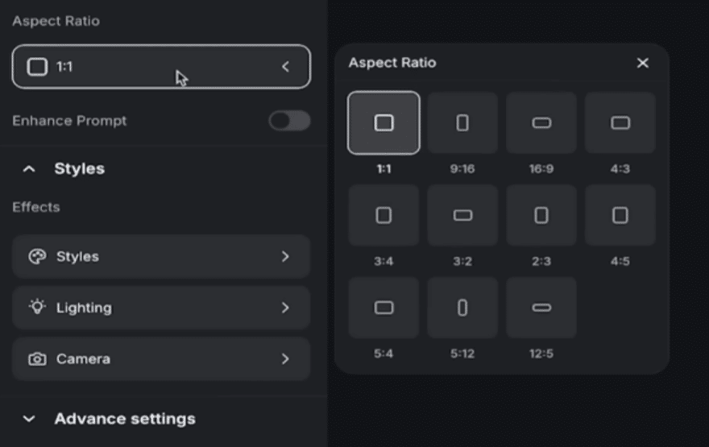Collapse the Styles section chevron

(29, 169)
